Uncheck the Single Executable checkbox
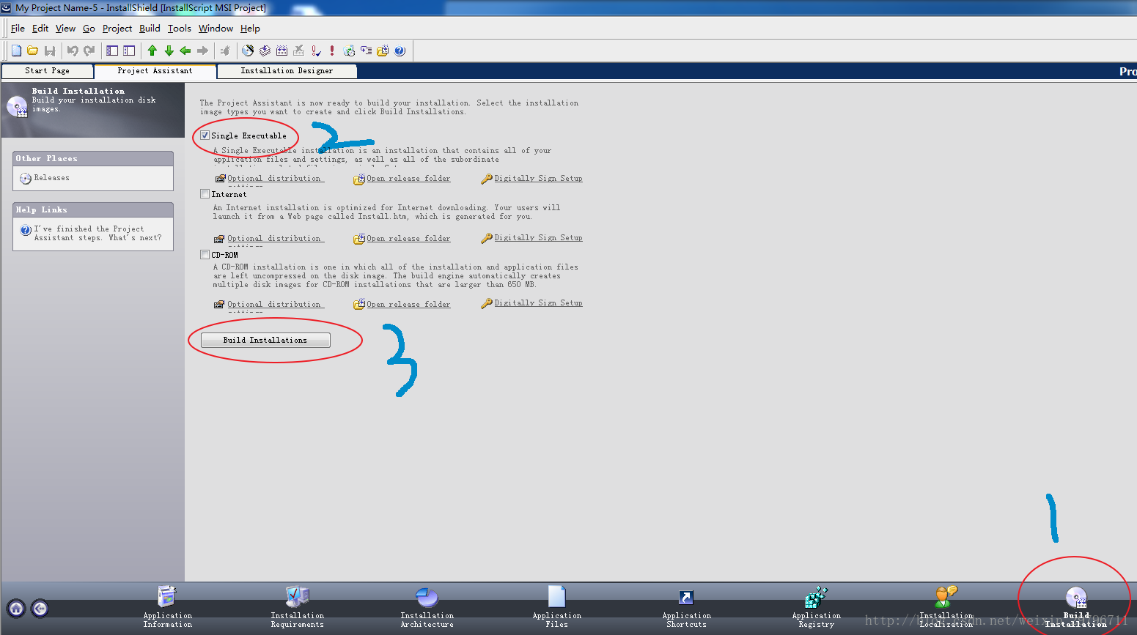 [x=205, y=135]
